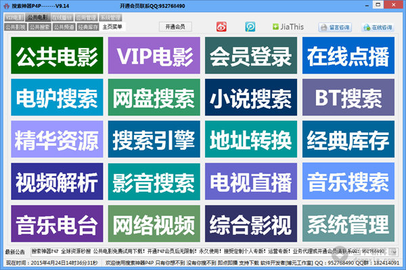Minimize the 搜索神器P4P window

click(367, 5)
